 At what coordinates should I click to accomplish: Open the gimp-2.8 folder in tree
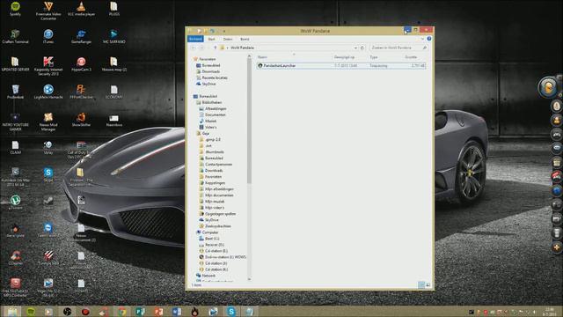pos(213,139)
